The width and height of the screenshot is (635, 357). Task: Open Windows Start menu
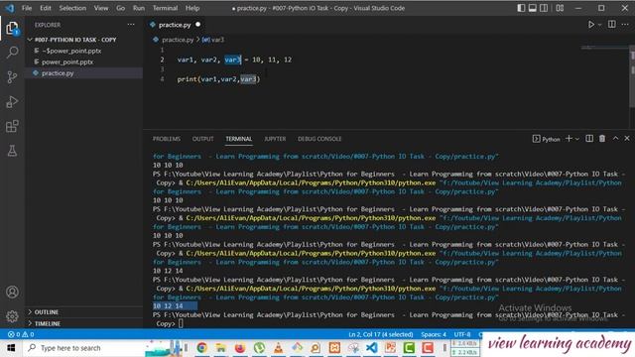tap(11, 348)
